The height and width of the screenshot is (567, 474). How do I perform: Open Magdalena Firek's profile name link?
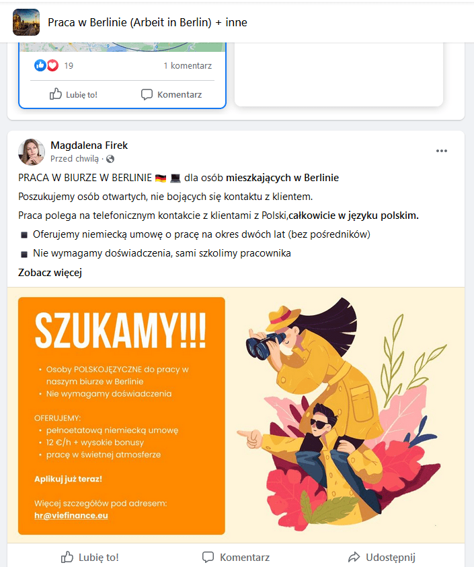point(89,145)
